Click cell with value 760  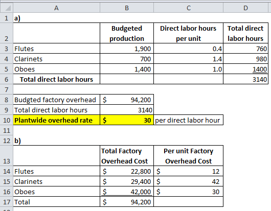[x=245, y=49]
